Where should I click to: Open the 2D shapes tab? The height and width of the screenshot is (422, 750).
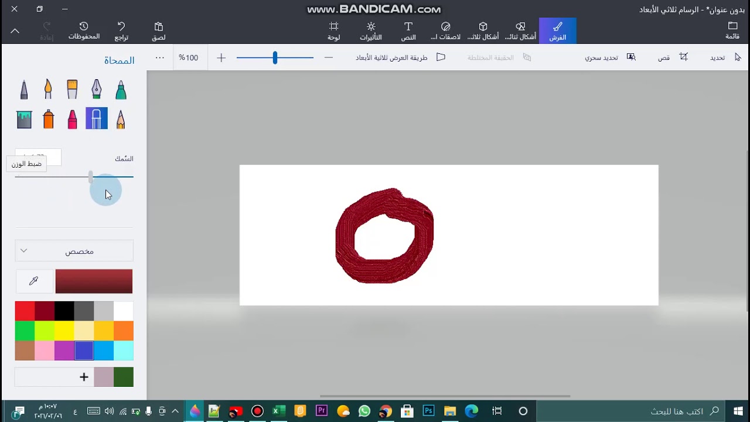coord(520,31)
